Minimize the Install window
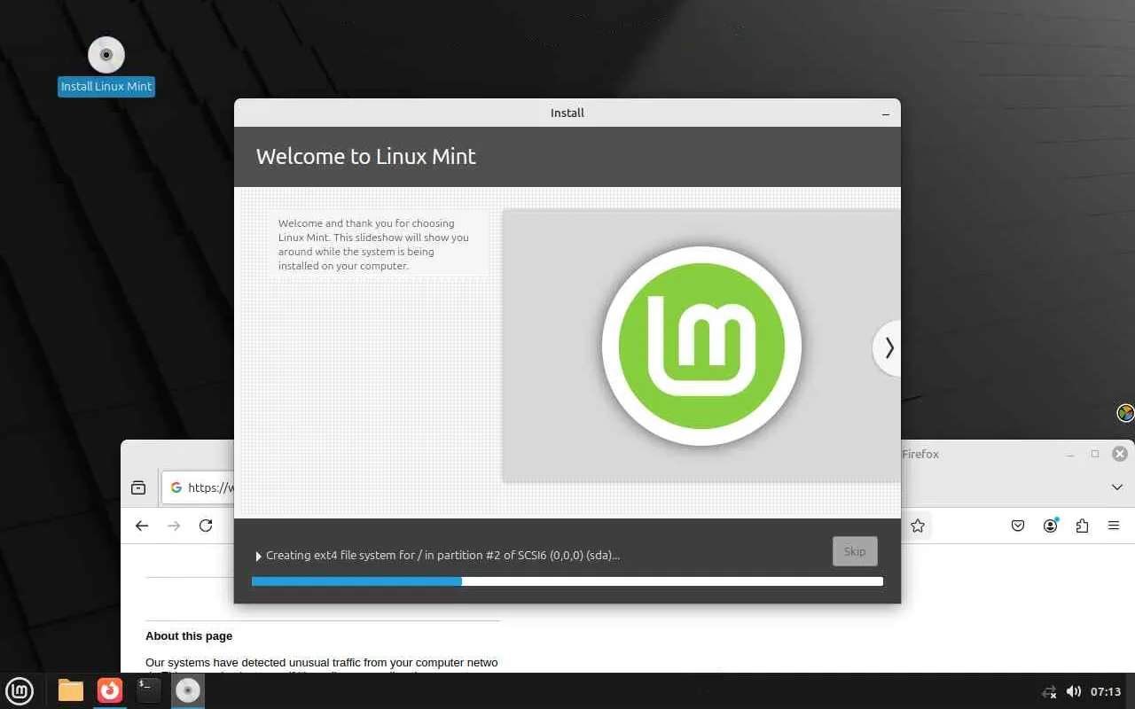Viewport: 1135px width, 709px height. click(x=885, y=113)
